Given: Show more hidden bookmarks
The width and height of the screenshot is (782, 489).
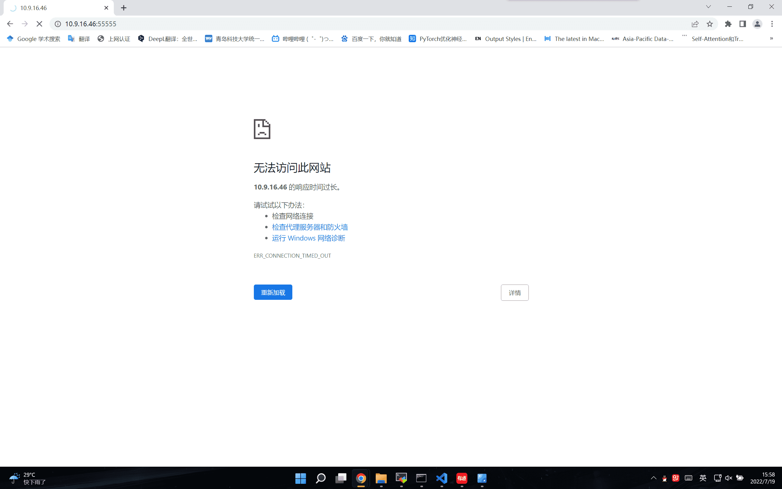Looking at the screenshot, I should 772,39.
